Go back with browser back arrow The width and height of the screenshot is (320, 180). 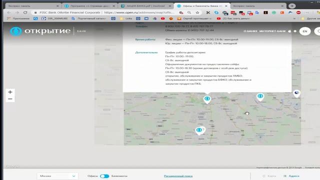[x=9, y=12]
